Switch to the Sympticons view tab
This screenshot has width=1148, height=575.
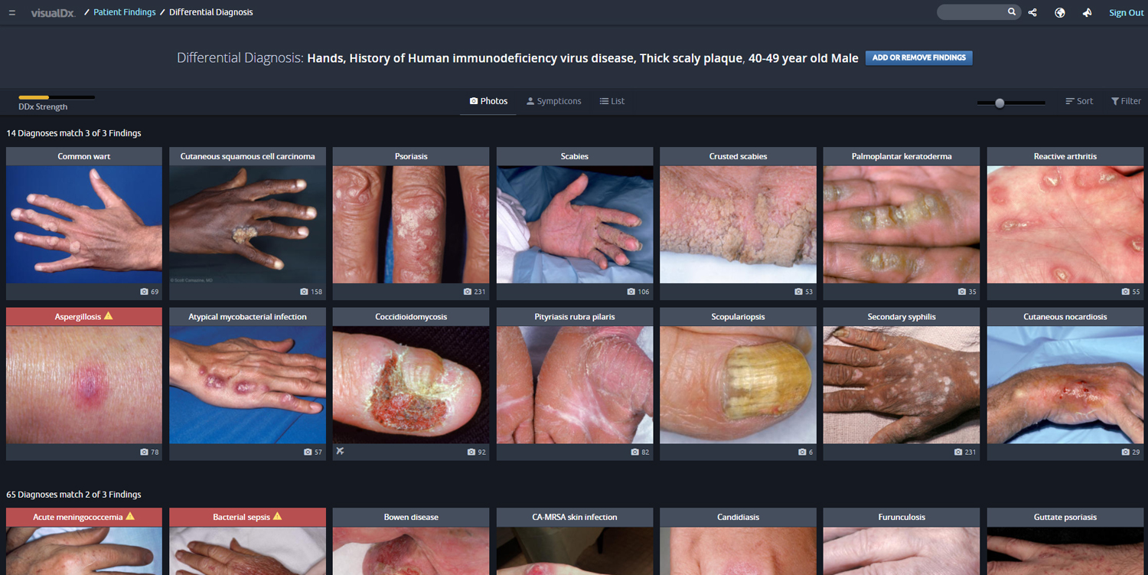click(x=553, y=101)
